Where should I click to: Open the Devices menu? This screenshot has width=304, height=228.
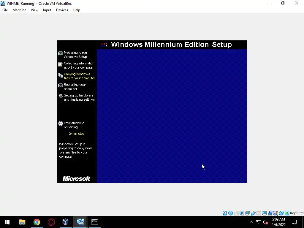click(x=62, y=10)
